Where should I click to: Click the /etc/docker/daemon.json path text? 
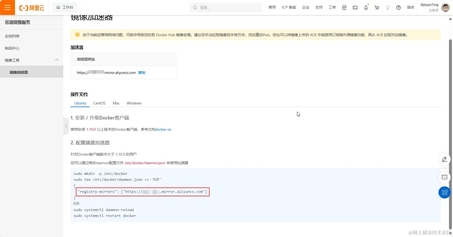[x=145, y=163]
